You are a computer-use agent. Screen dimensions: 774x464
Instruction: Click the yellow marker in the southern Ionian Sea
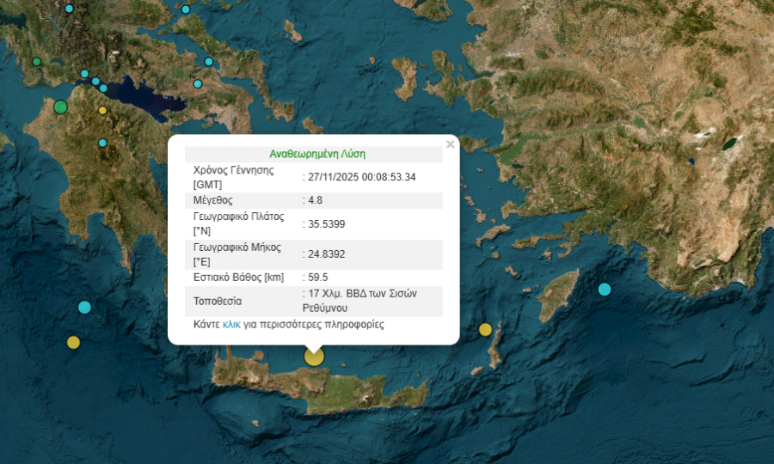click(73, 342)
